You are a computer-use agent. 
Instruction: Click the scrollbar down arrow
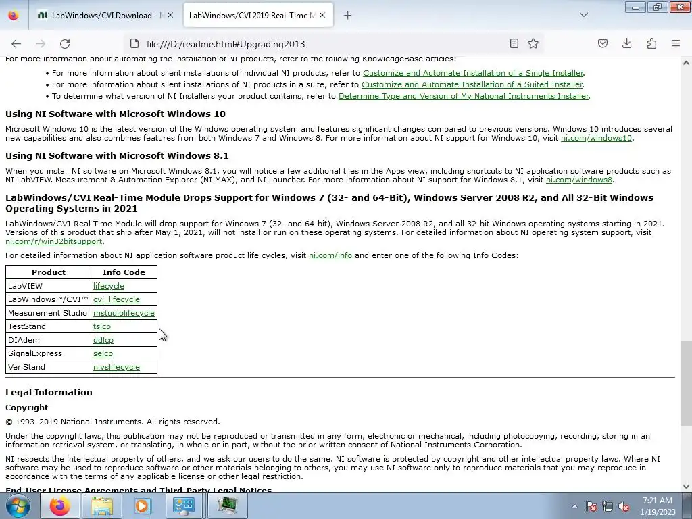click(x=686, y=487)
